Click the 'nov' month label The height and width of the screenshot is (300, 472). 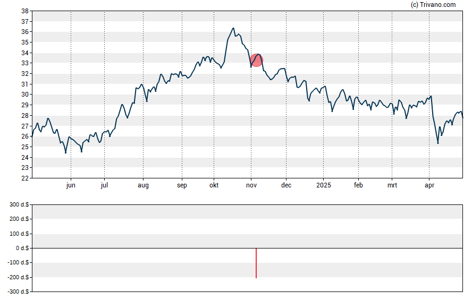coord(251,185)
